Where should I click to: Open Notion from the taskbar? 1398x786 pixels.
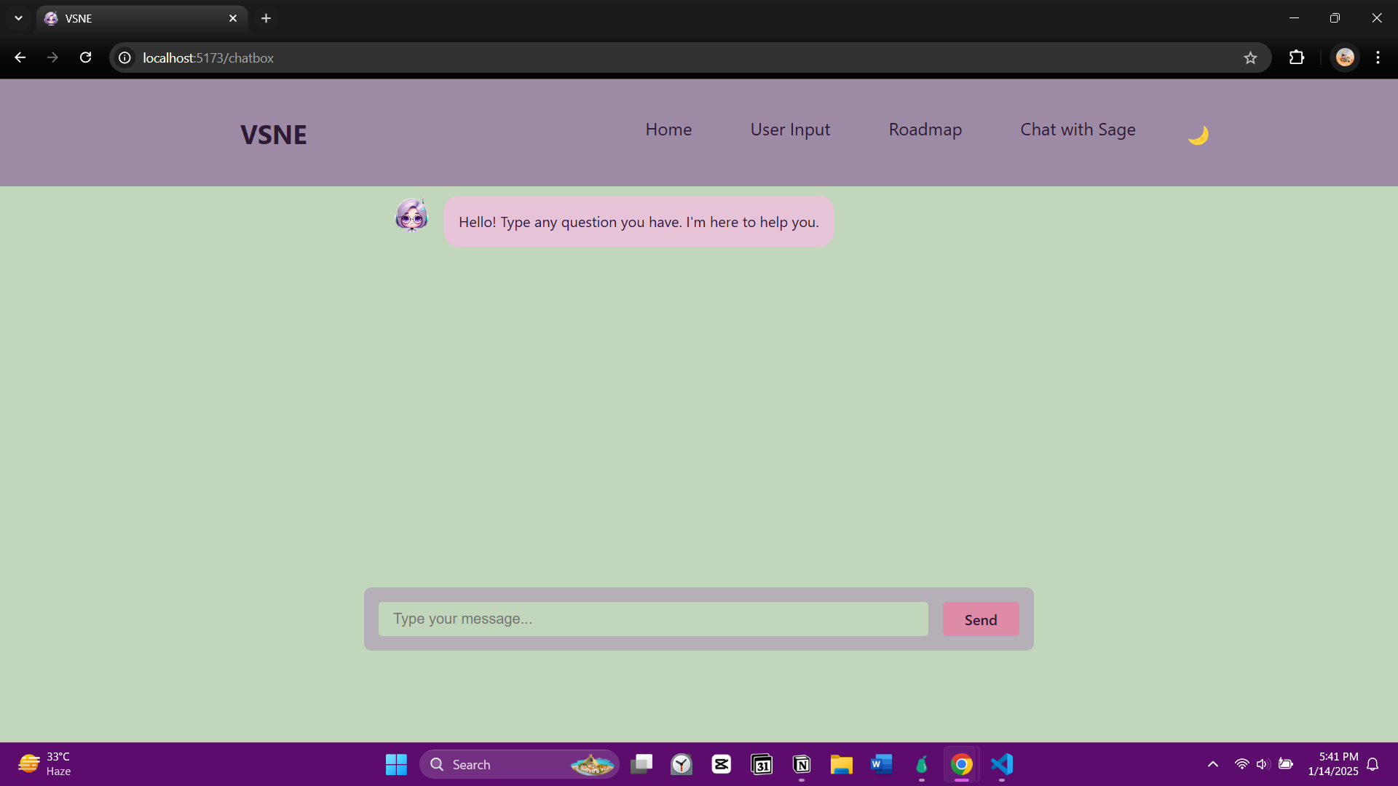tap(802, 764)
